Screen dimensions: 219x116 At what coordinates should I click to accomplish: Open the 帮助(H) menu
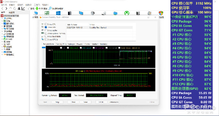[x=45, y=5]
